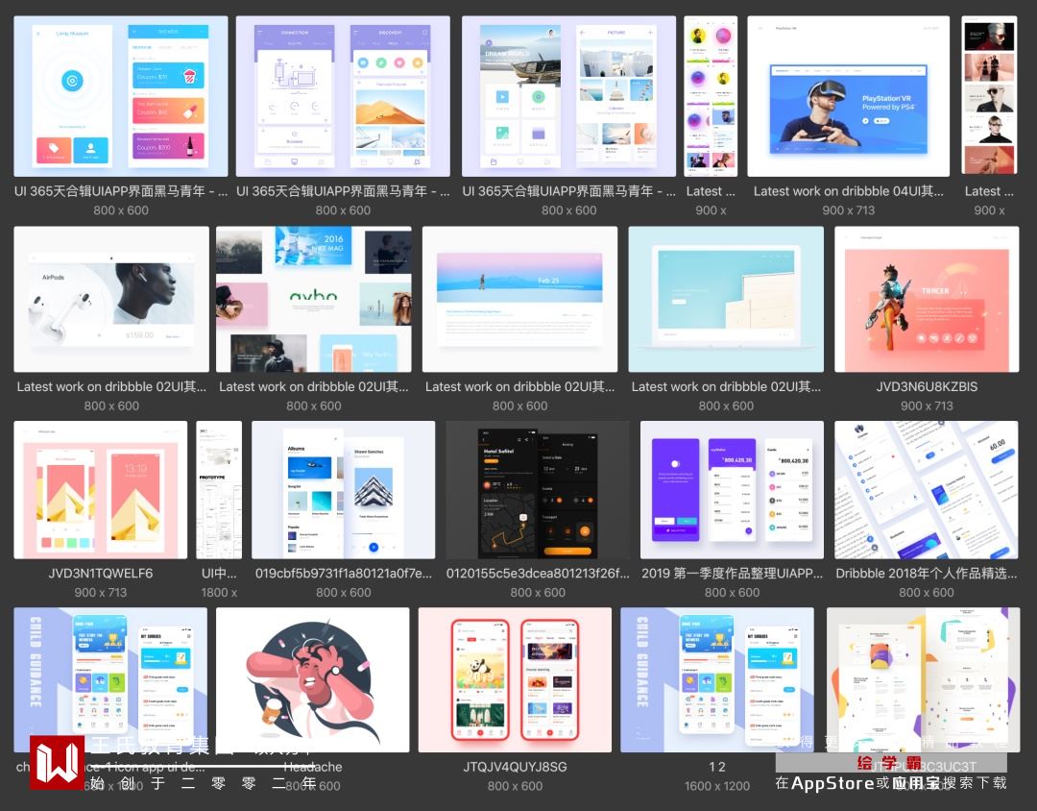Open the desert photo app UI thumbnail
1037x811 pixels.
tap(343, 96)
